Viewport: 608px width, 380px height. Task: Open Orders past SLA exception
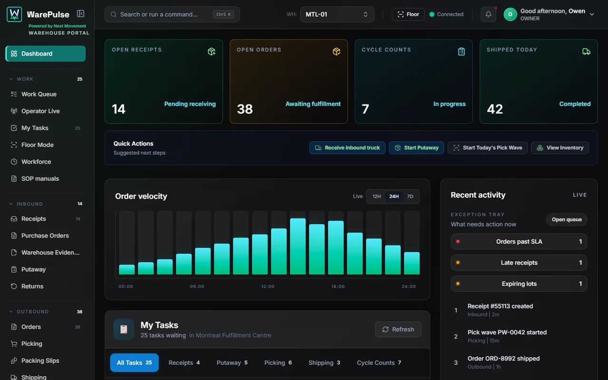point(519,241)
